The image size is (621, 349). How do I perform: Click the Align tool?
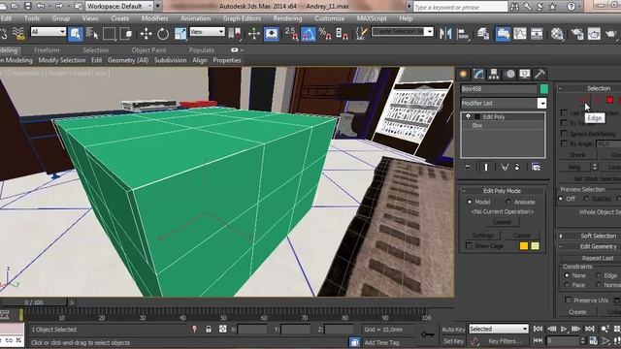tap(463, 34)
